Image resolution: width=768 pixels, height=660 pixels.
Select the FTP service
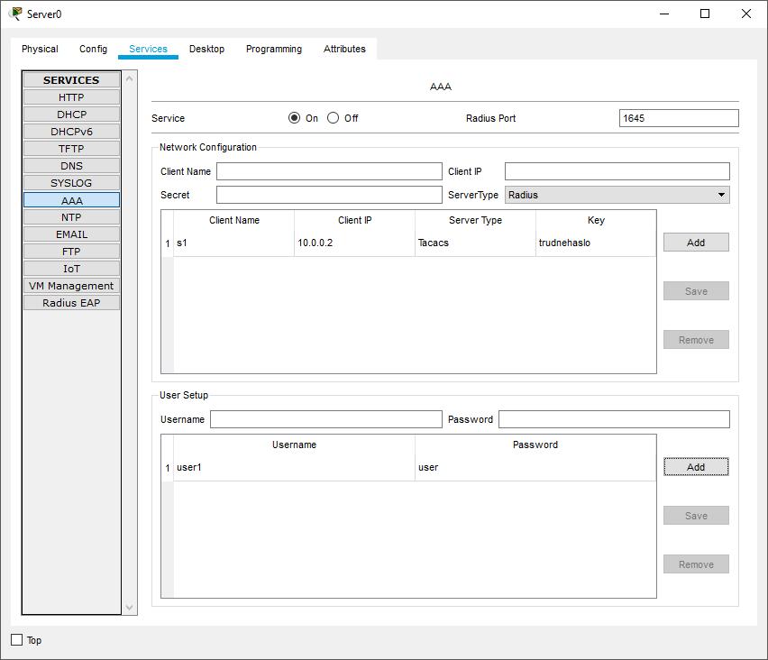(x=71, y=252)
